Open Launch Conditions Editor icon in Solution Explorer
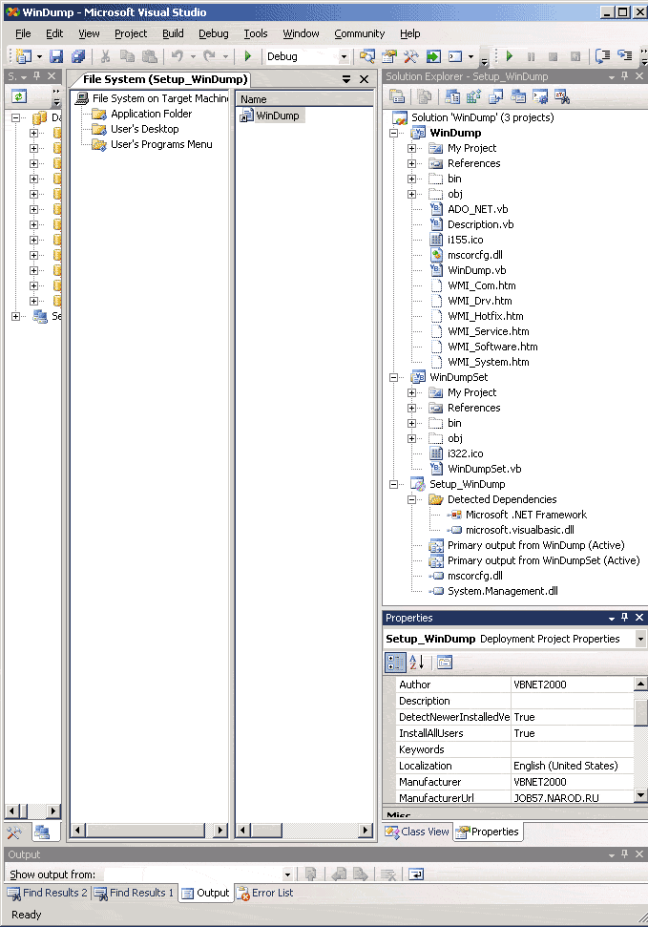The width and height of the screenshot is (648, 927). tap(562, 96)
